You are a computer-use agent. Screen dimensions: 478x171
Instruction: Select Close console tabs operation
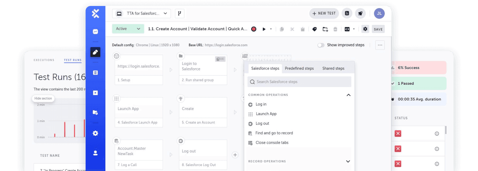[x=272, y=142]
